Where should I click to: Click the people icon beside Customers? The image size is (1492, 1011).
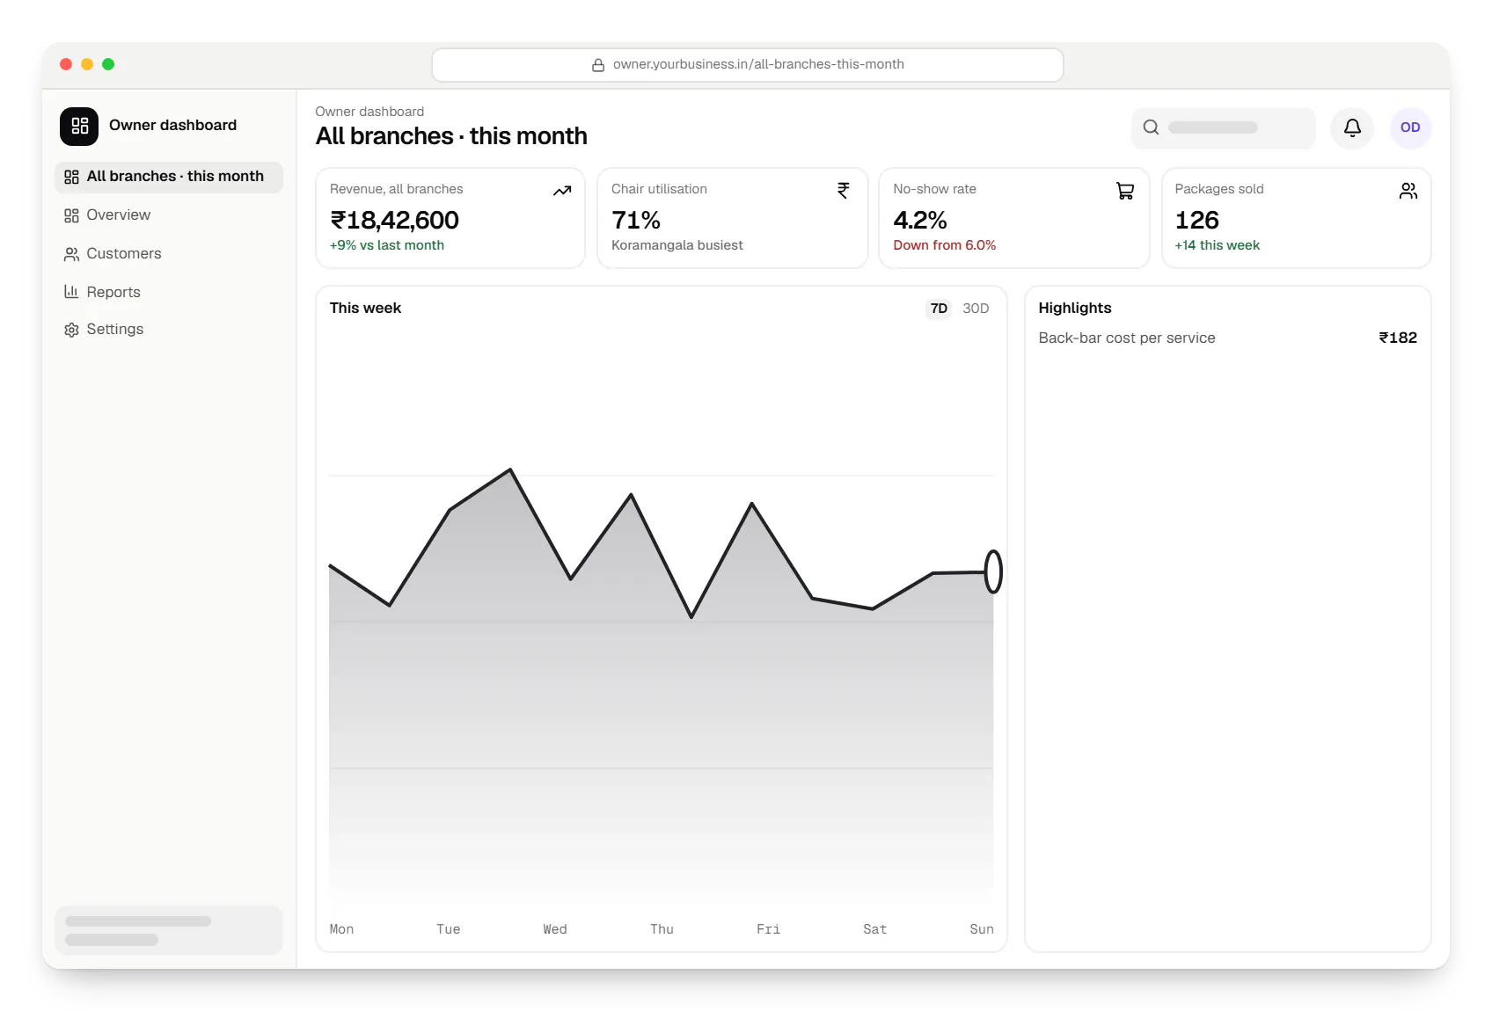[71, 254]
